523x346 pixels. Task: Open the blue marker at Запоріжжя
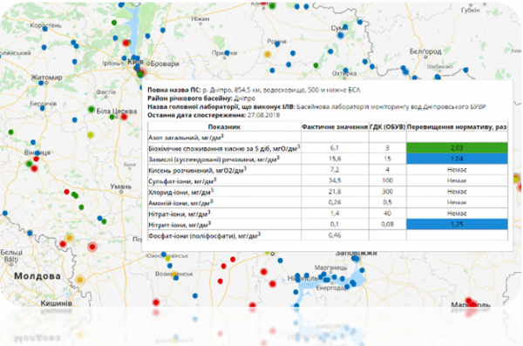(x=356, y=258)
